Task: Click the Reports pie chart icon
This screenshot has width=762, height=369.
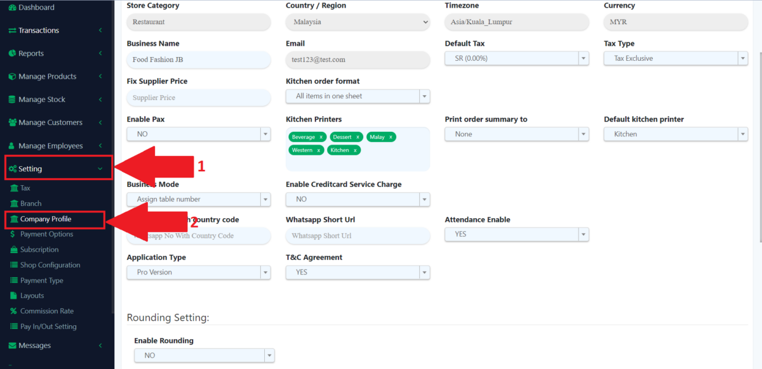Action: [x=12, y=53]
